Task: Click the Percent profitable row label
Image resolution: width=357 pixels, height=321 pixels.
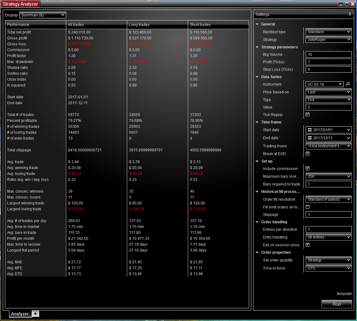Action: coord(22,121)
